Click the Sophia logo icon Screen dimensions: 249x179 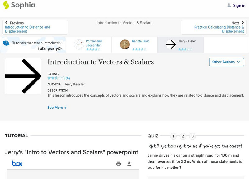tap(6, 5)
